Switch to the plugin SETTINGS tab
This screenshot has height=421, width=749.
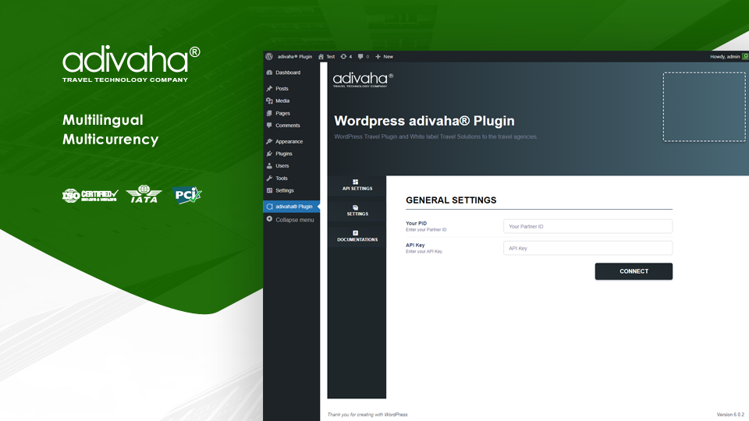click(357, 211)
